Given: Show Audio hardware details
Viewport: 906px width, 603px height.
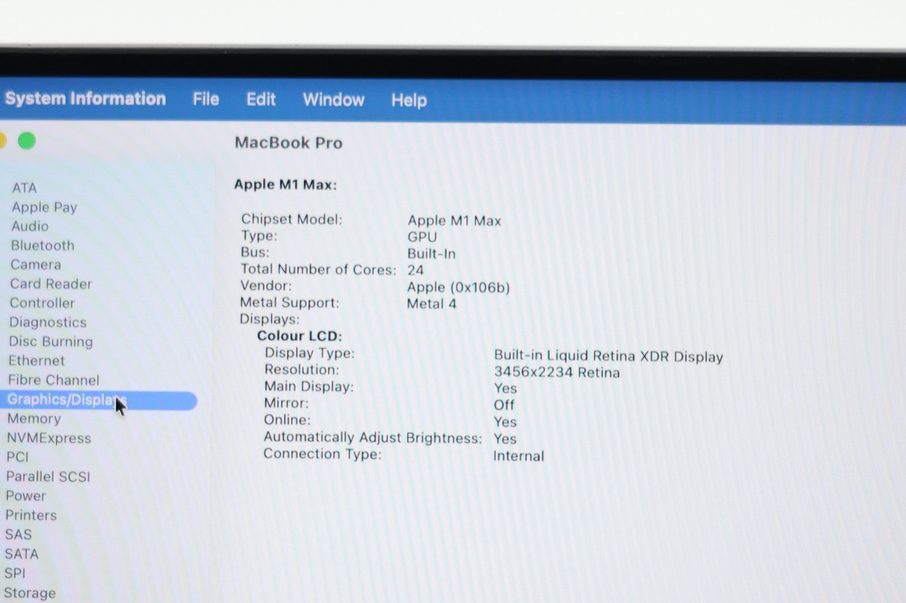Looking at the screenshot, I should point(30,226).
